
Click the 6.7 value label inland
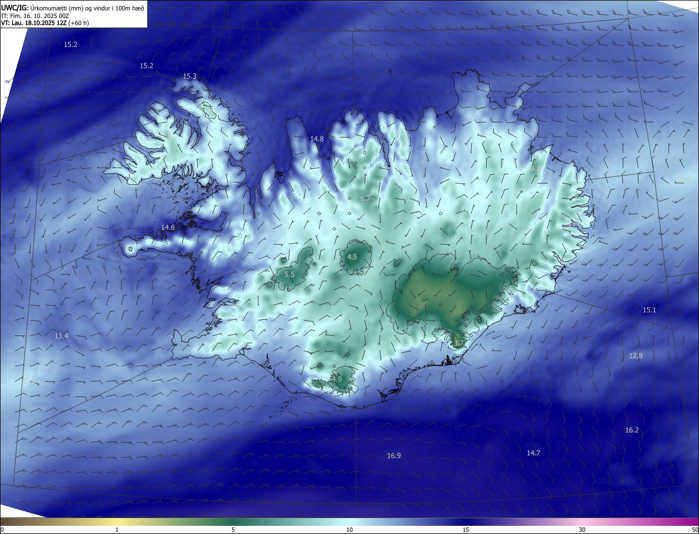365,198
